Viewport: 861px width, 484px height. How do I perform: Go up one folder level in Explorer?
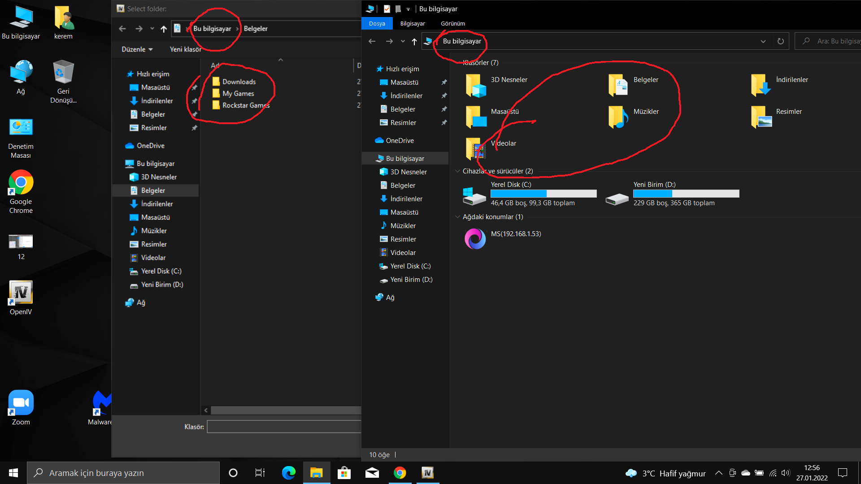pos(414,41)
